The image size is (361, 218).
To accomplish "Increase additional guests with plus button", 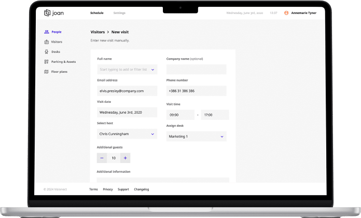I will 125,158.
